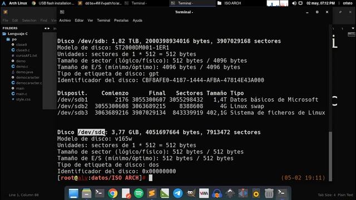This screenshot has width=356, height=200.
Task: Open blue headphones audio app in dock
Action: point(217,193)
